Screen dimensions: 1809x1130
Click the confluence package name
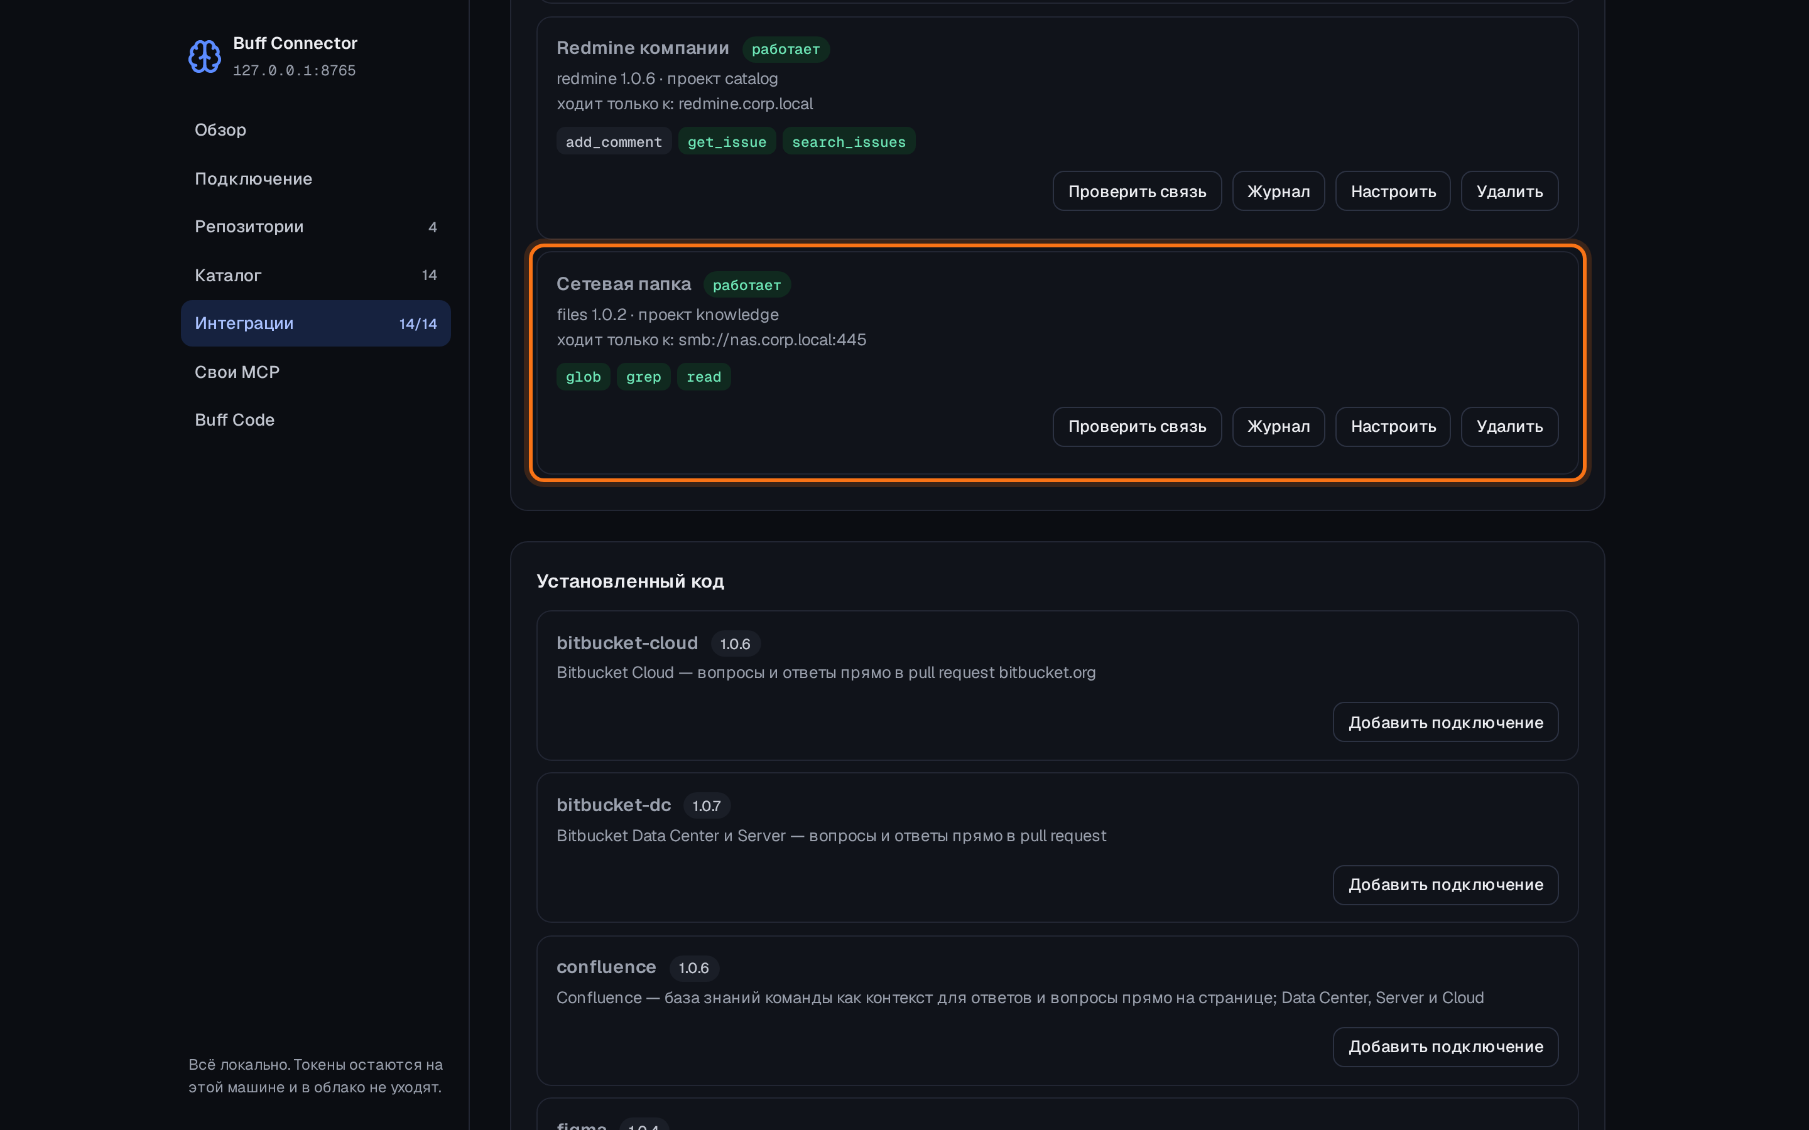pos(606,967)
